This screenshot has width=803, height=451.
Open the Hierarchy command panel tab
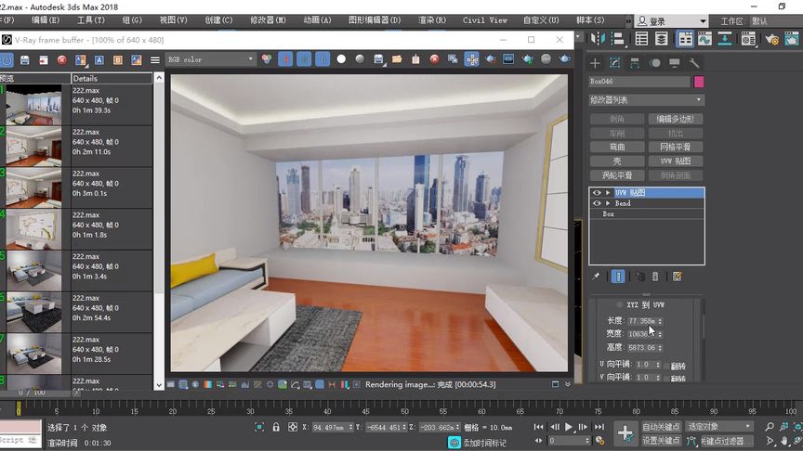tap(635, 63)
